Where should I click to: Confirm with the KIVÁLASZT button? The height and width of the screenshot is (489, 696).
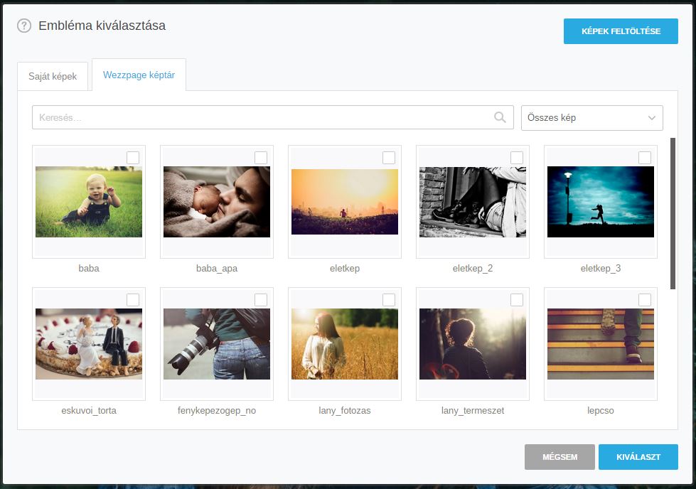pos(638,456)
